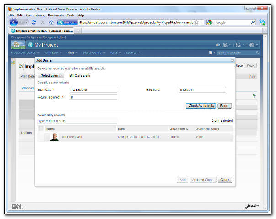The image size is (276, 219).
Task: Click the Search Work Items field
Action: click(x=236, y=52)
